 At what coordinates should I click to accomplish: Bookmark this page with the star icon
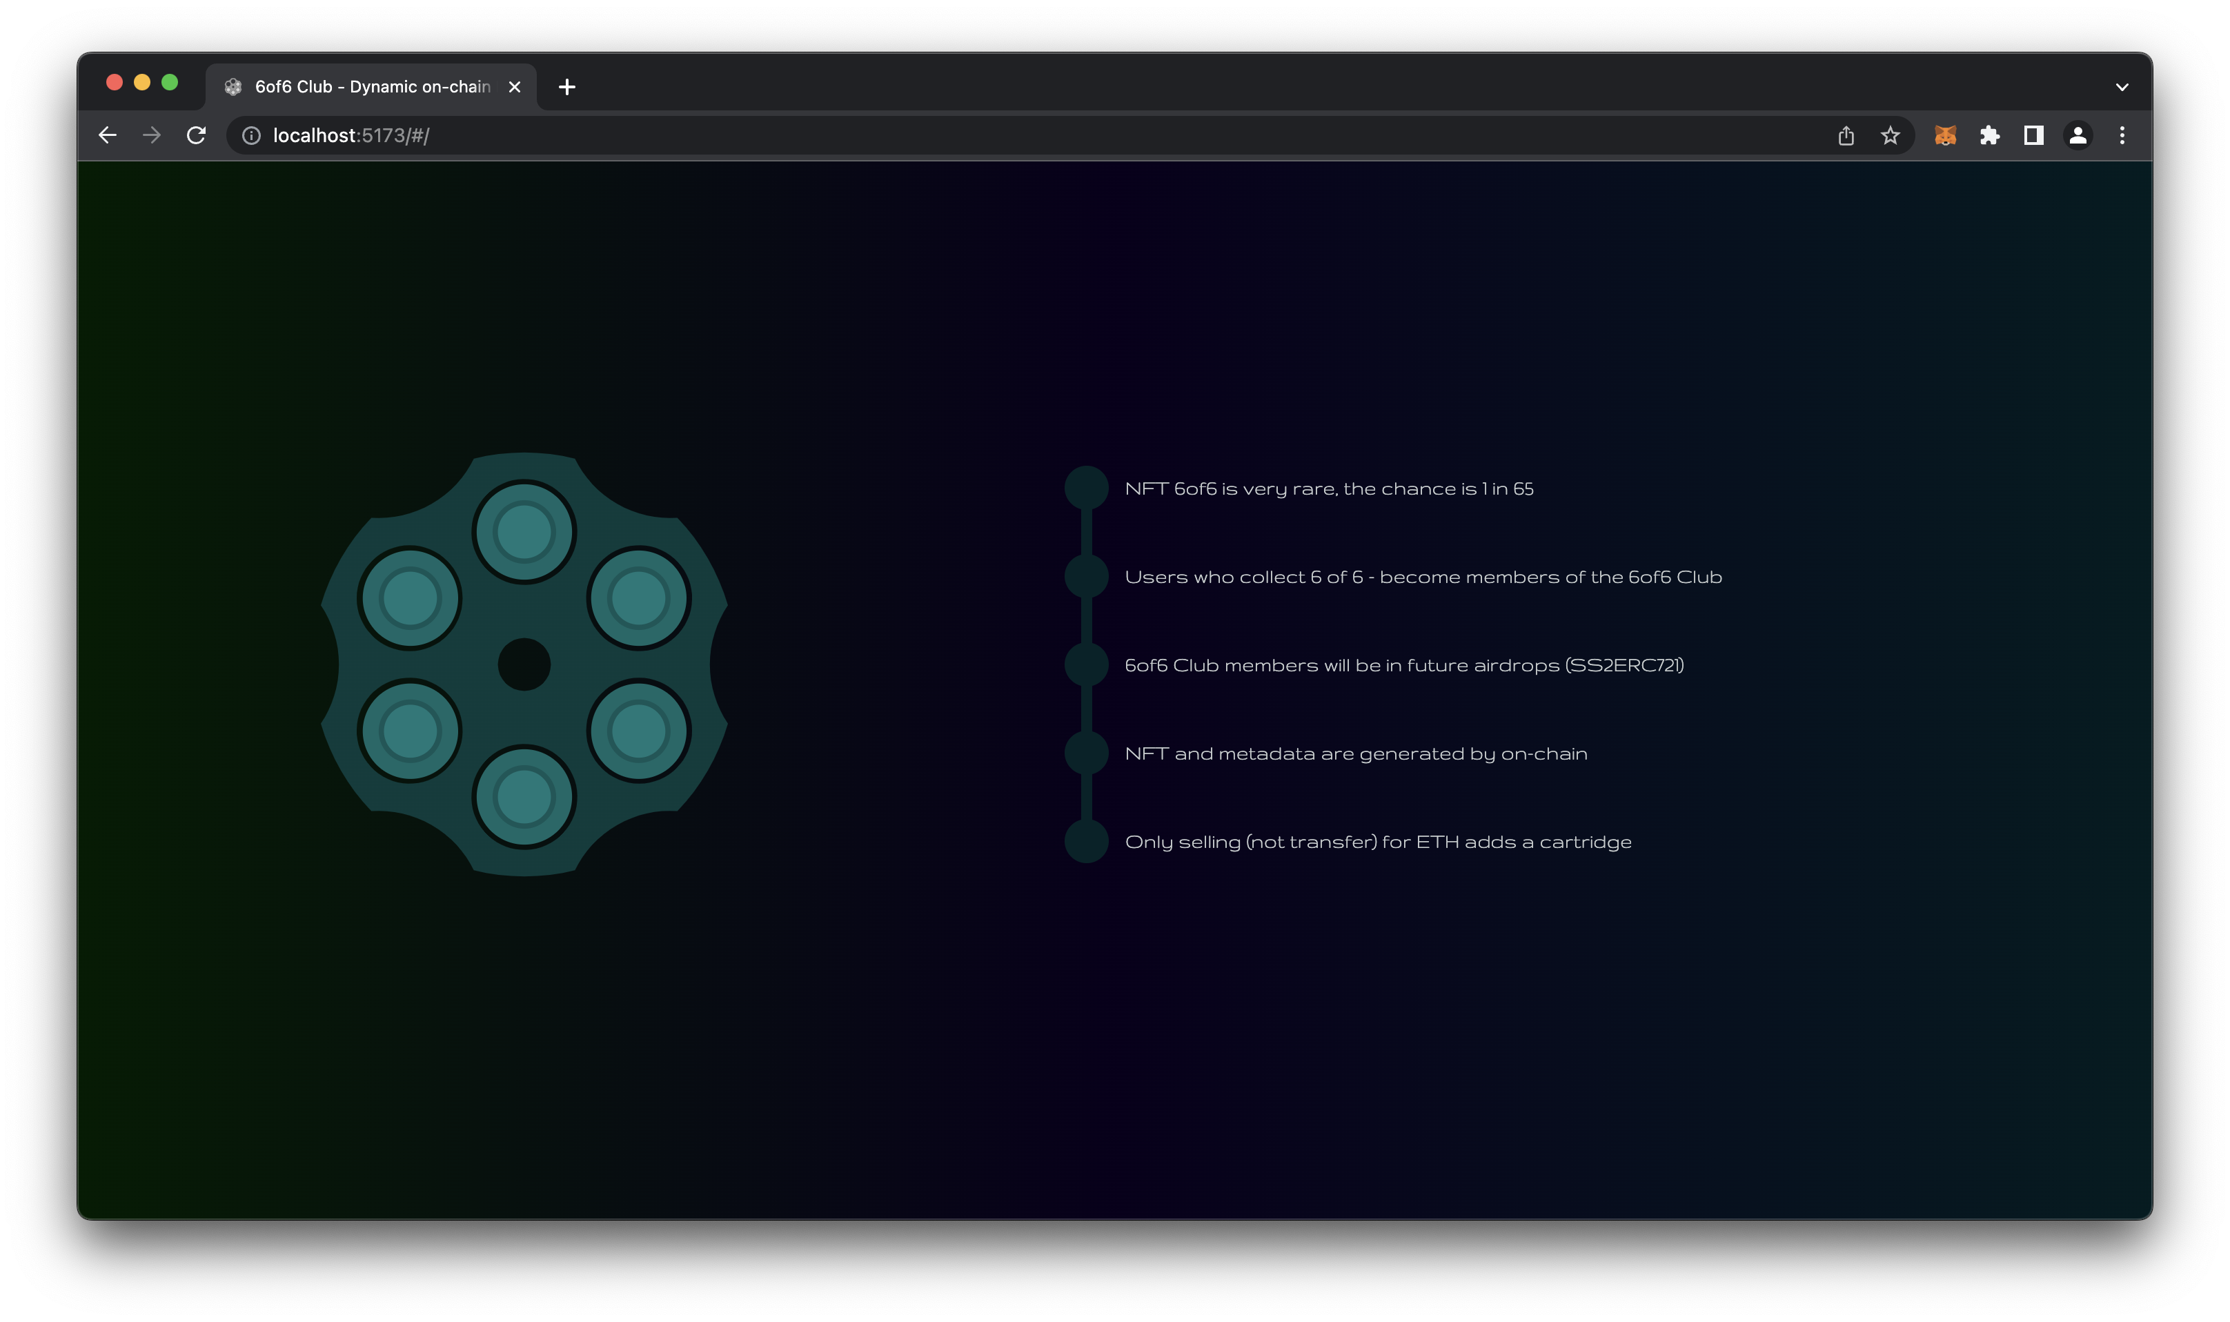[x=1890, y=135]
